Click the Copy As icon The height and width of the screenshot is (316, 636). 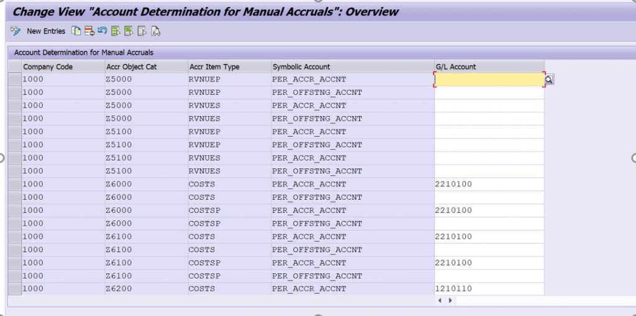click(76, 31)
